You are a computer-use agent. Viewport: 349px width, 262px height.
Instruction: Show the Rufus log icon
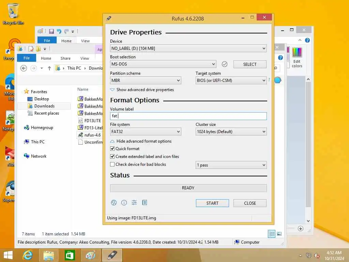[x=145, y=203]
